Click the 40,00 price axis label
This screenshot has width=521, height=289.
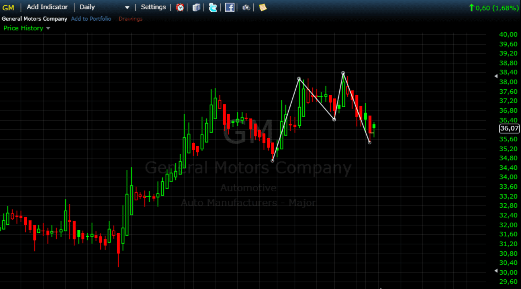click(508, 34)
